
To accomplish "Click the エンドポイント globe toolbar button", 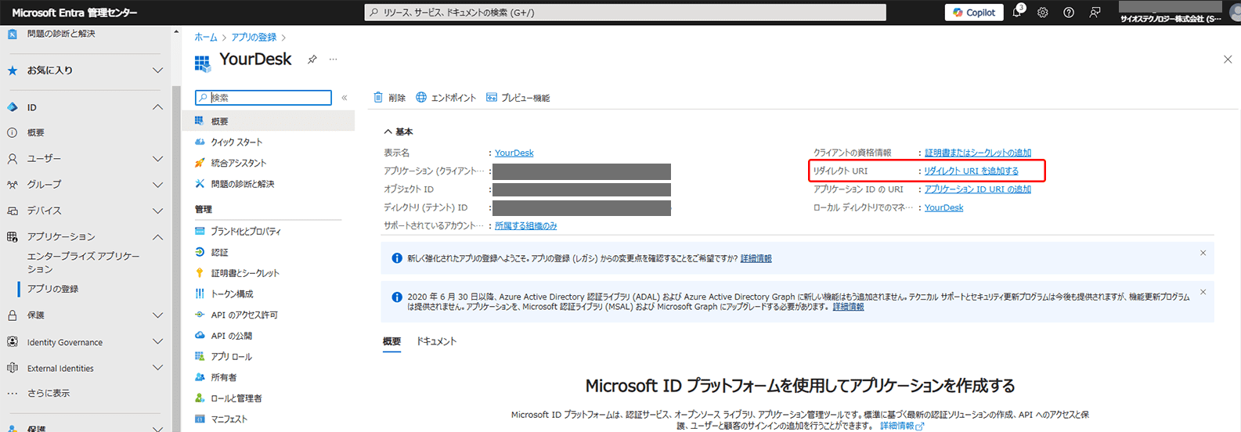I will coord(446,98).
